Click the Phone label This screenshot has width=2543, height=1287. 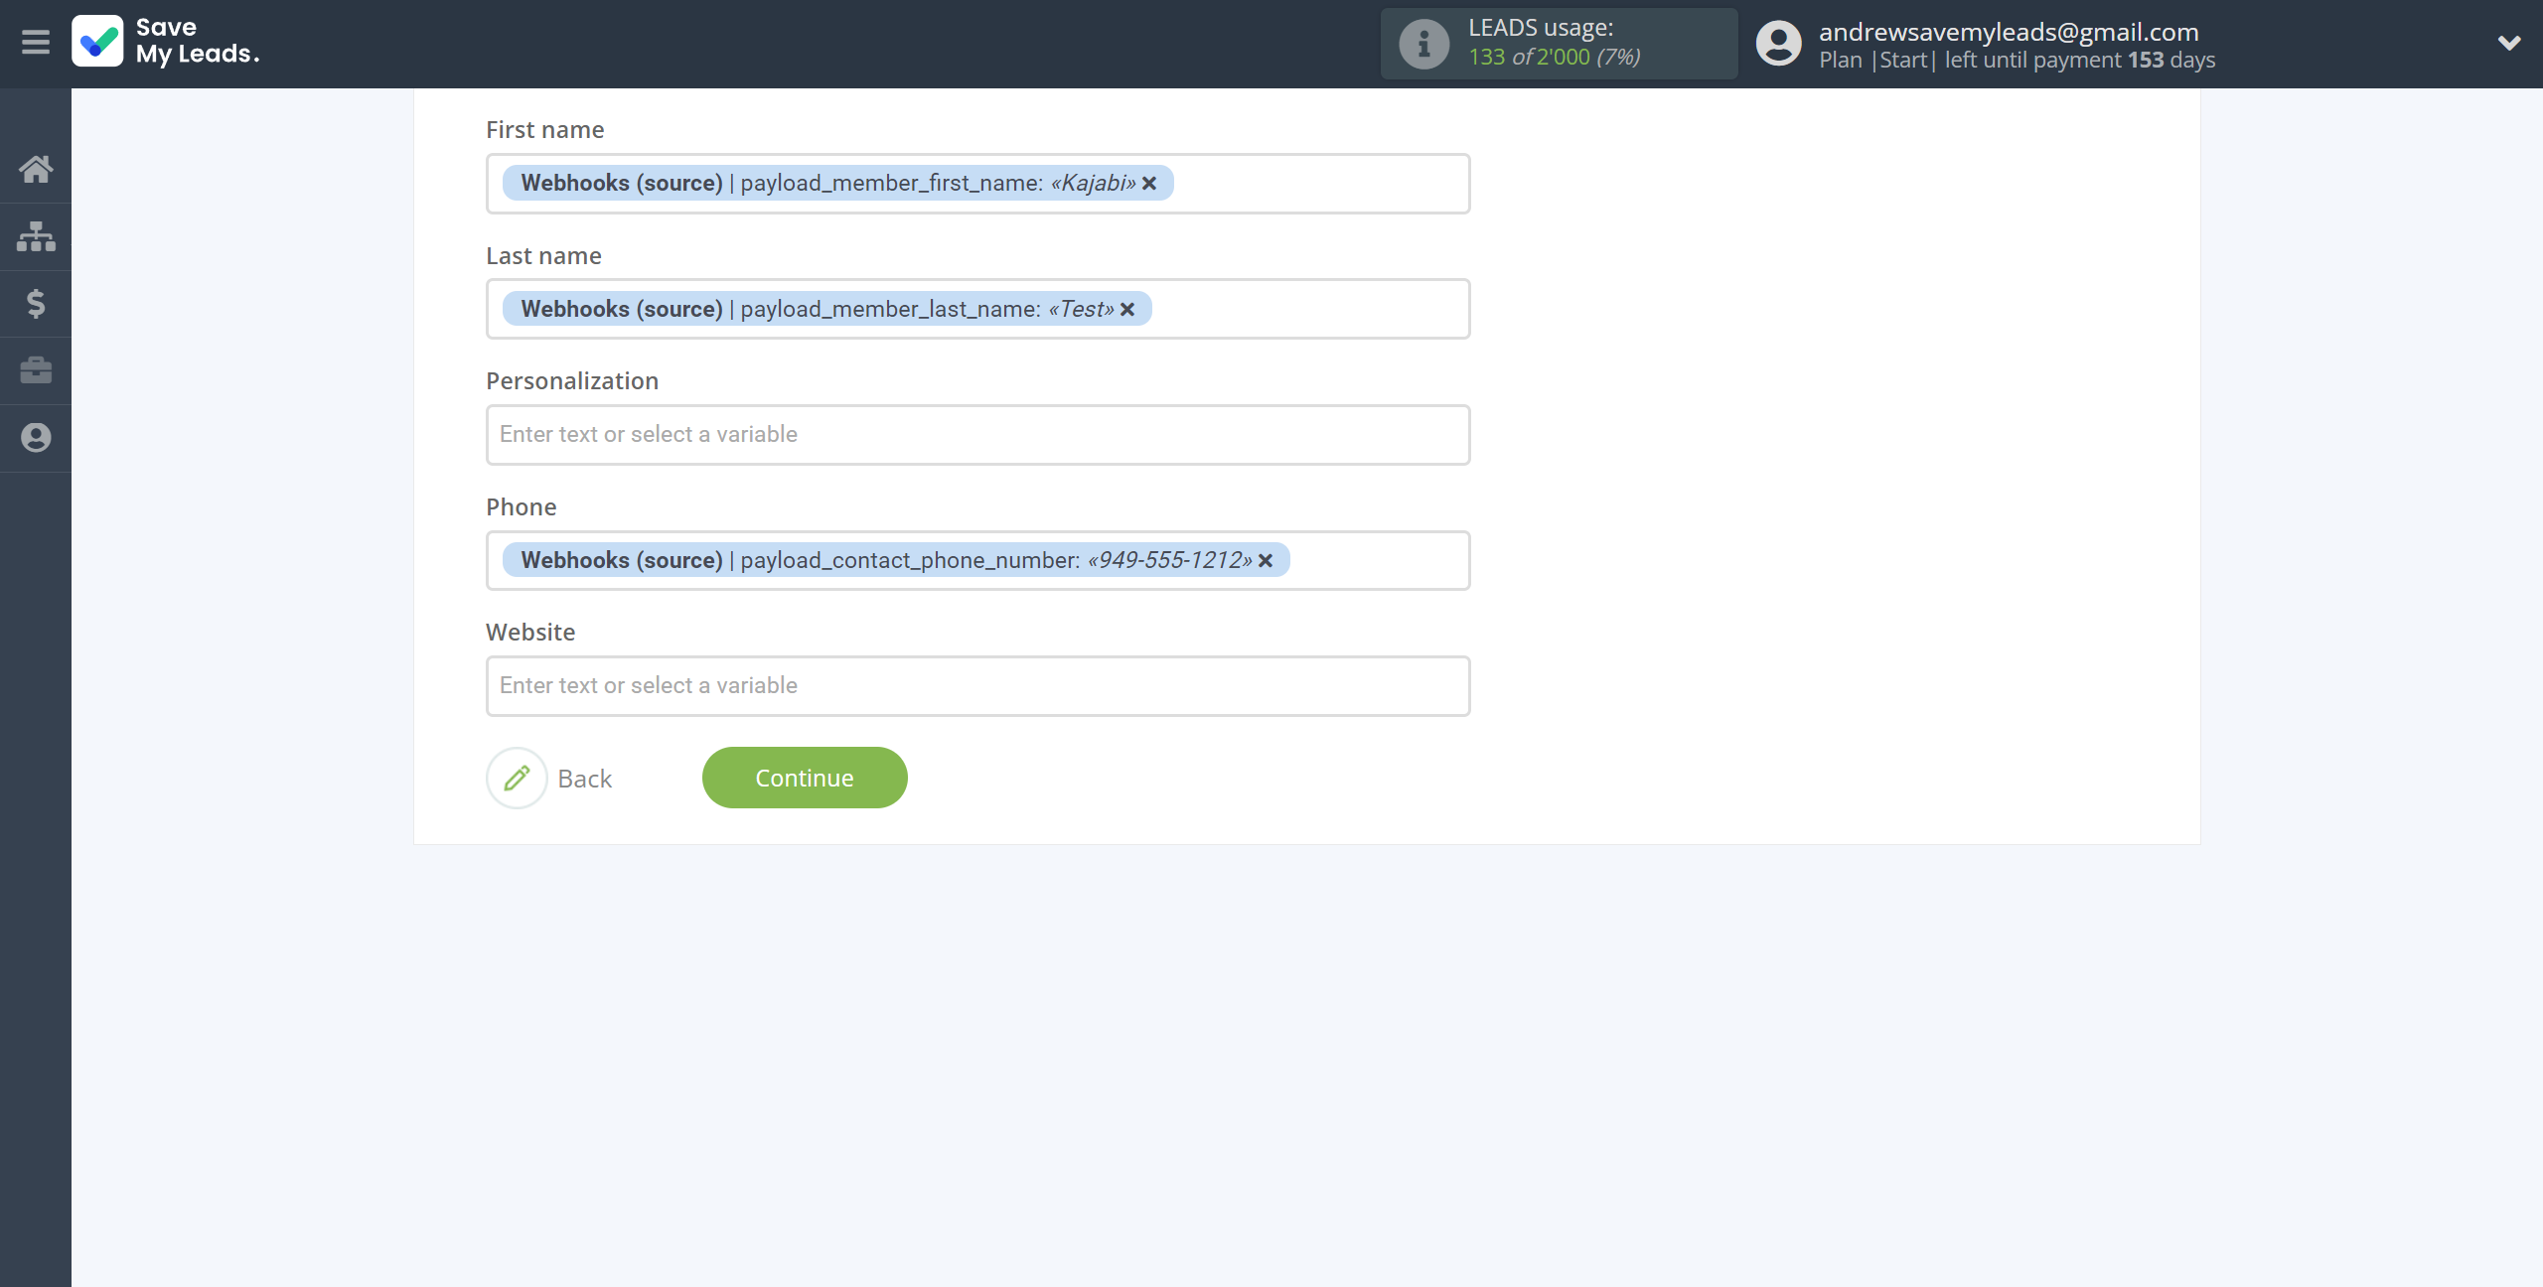(x=521, y=507)
